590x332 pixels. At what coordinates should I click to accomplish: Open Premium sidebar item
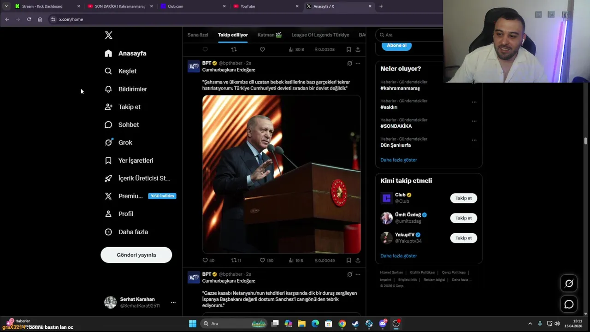click(x=140, y=196)
